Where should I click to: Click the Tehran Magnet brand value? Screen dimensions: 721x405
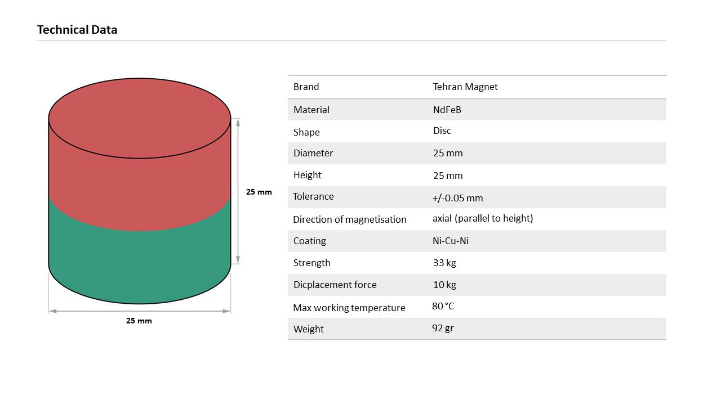pyautogui.click(x=465, y=87)
